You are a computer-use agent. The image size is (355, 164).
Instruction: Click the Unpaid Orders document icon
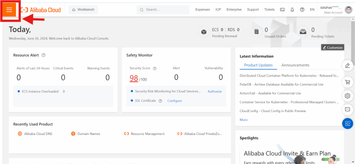point(256,32)
